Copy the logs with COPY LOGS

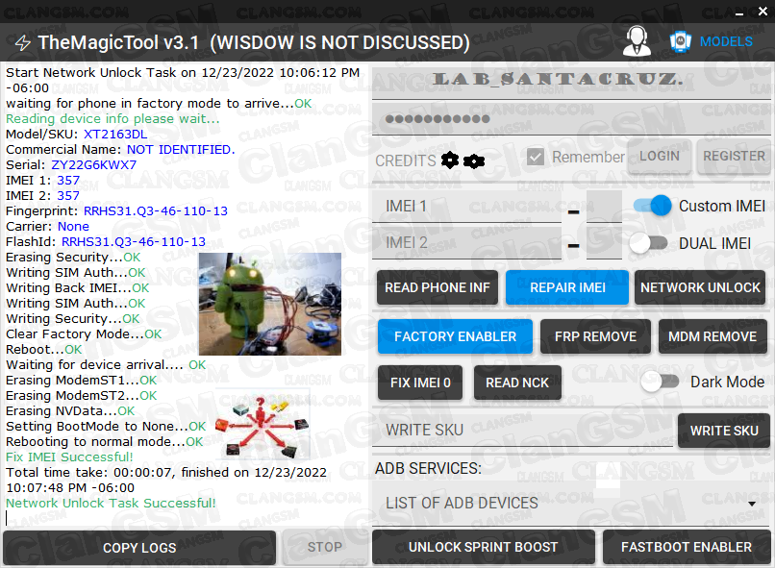pyautogui.click(x=139, y=548)
